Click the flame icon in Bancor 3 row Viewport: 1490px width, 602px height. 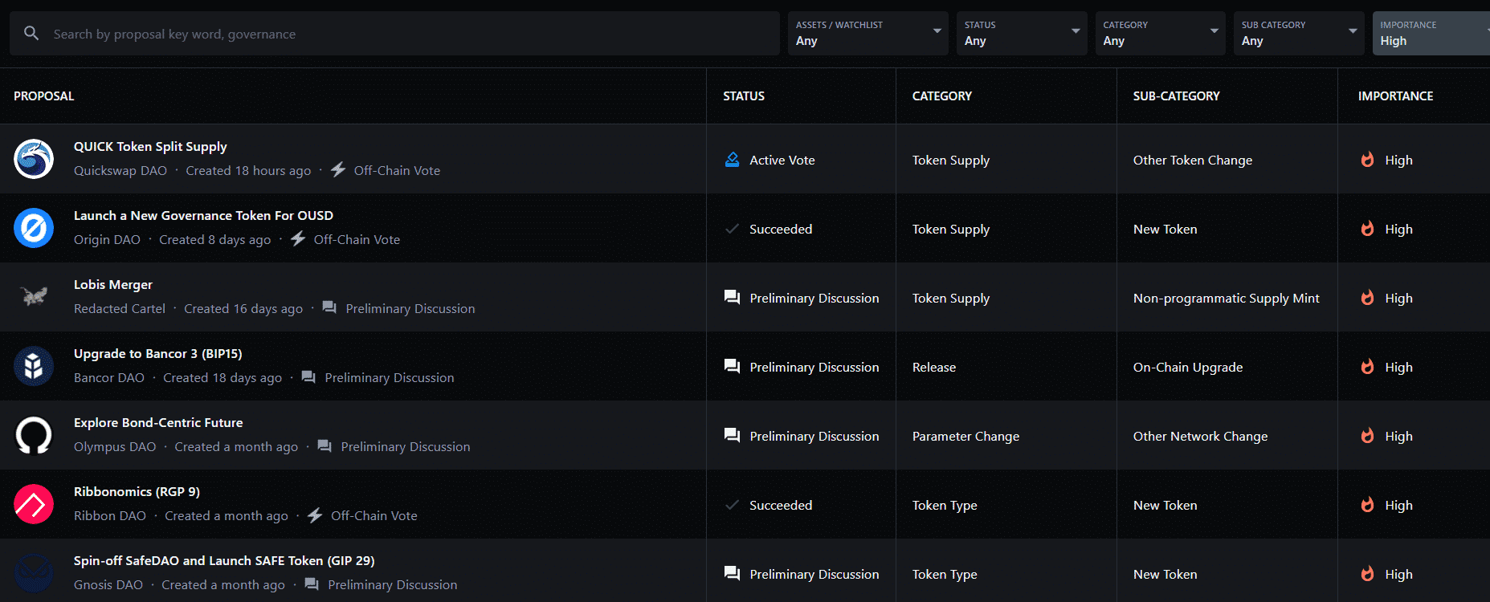click(x=1367, y=367)
